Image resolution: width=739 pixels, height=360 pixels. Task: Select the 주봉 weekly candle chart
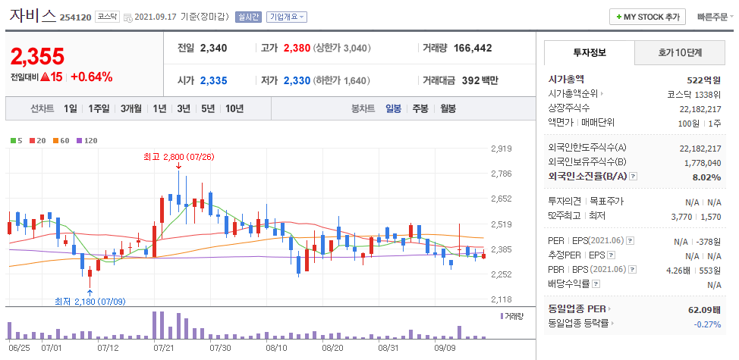pyautogui.click(x=420, y=109)
